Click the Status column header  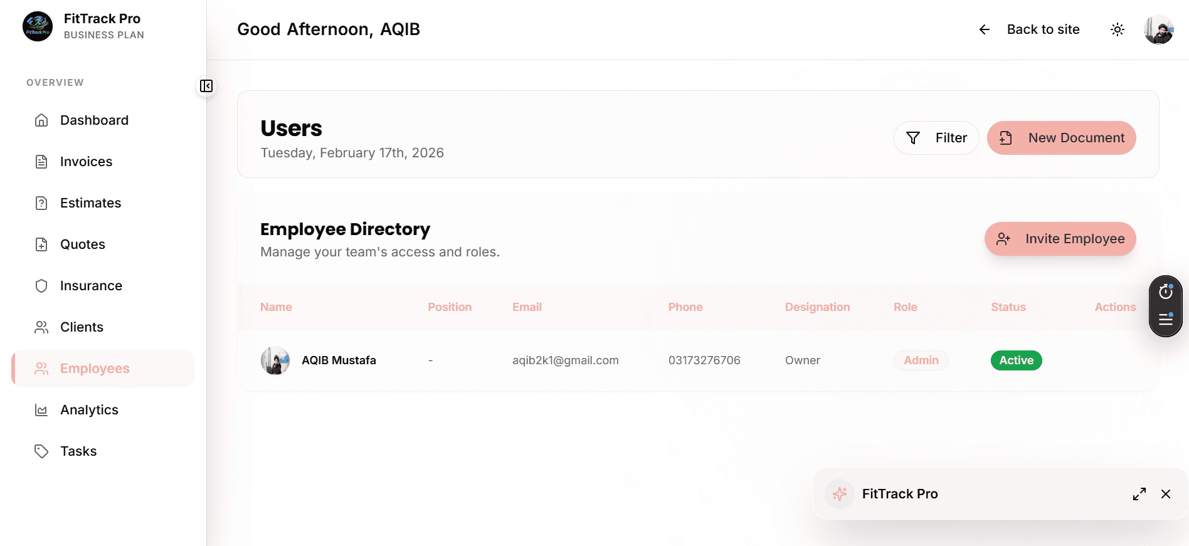click(1008, 307)
